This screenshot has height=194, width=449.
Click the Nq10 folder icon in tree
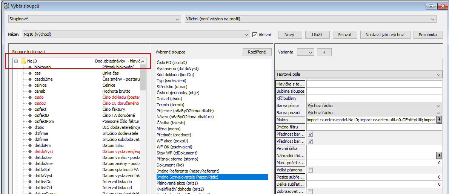point(23,61)
